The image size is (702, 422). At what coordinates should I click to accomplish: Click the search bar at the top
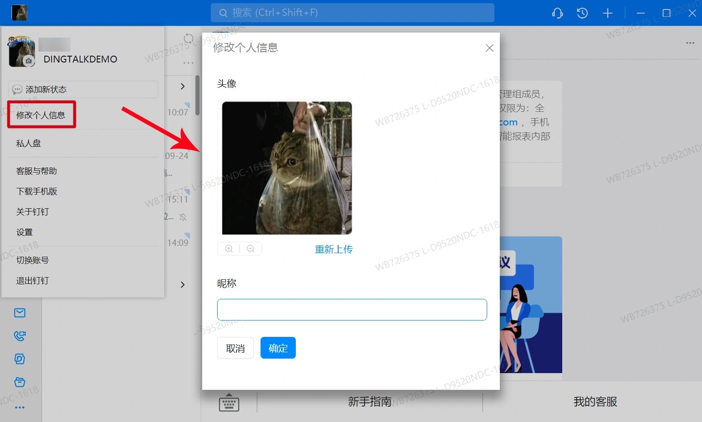pos(352,13)
